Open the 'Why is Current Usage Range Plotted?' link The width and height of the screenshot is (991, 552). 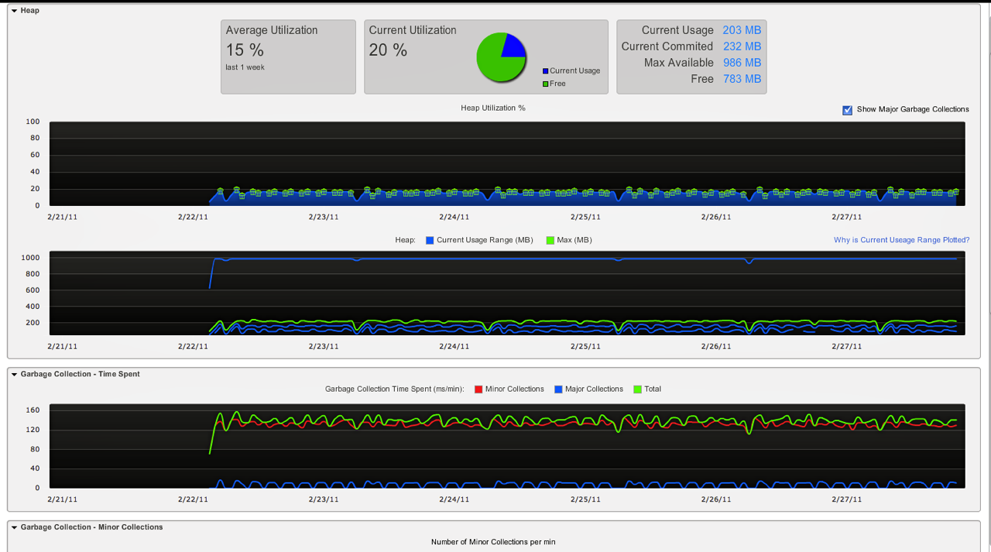click(901, 240)
